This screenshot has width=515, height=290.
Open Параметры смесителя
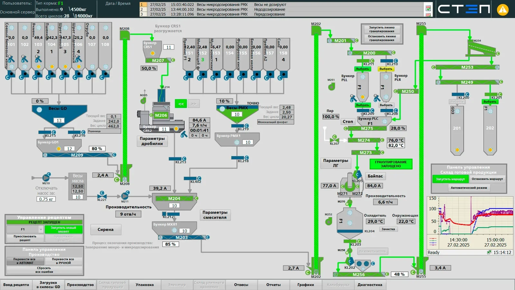pos(215,215)
